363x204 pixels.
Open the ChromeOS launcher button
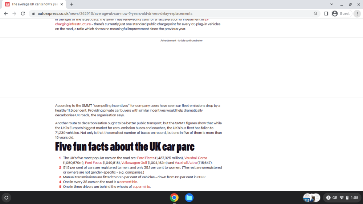7,198
